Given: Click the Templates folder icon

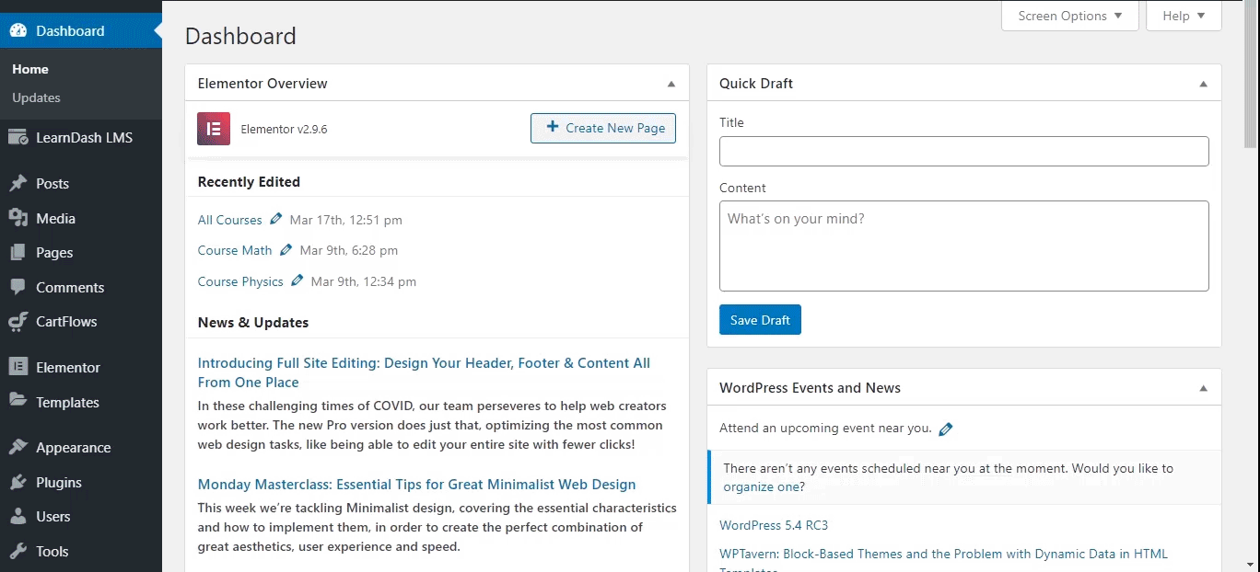Looking at the screenshot, I should (18, 402).
